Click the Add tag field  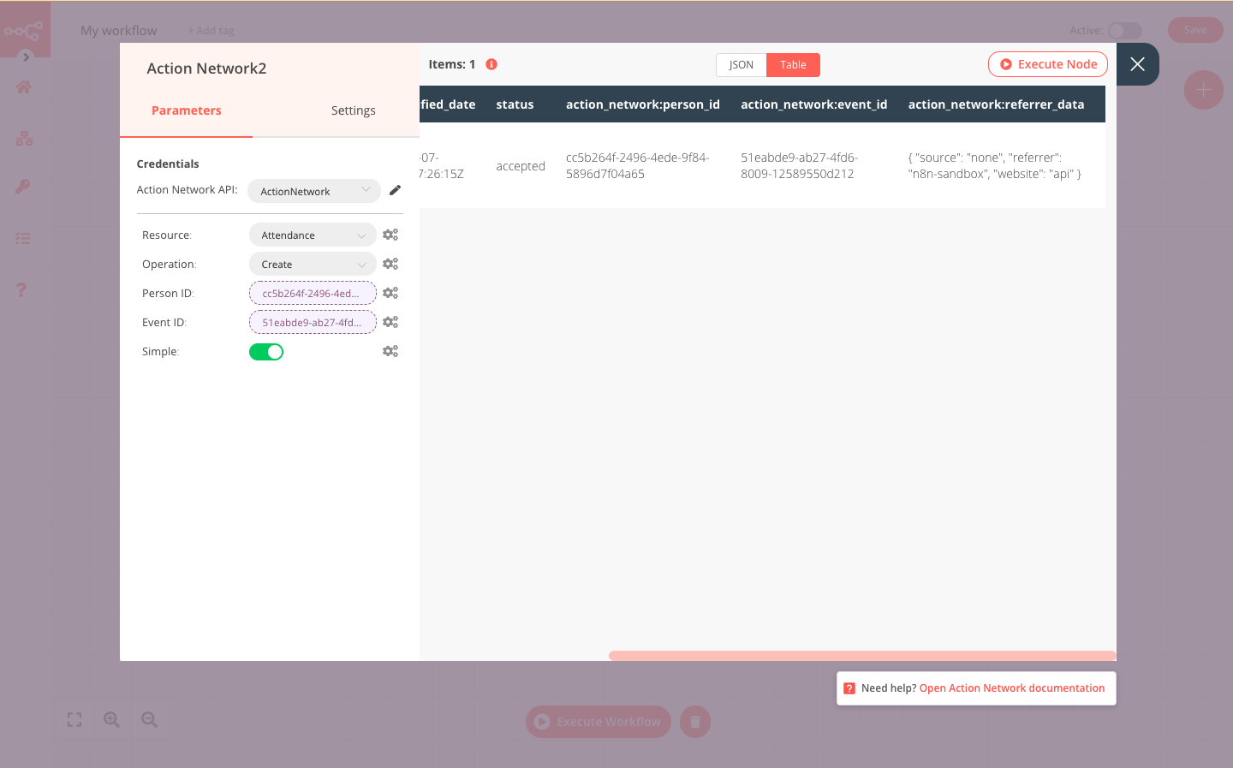point(211,30)
